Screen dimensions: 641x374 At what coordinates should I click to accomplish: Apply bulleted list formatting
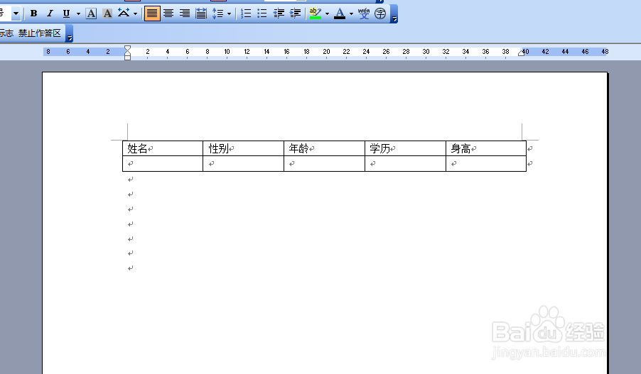pos(262,13)
